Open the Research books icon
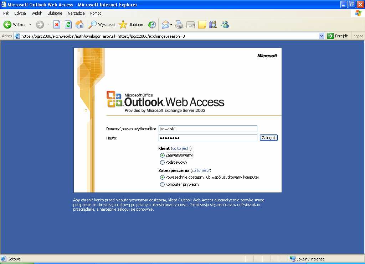Image resolution: width=365 pixels, height=264 pixels. (x=213, y=25)
